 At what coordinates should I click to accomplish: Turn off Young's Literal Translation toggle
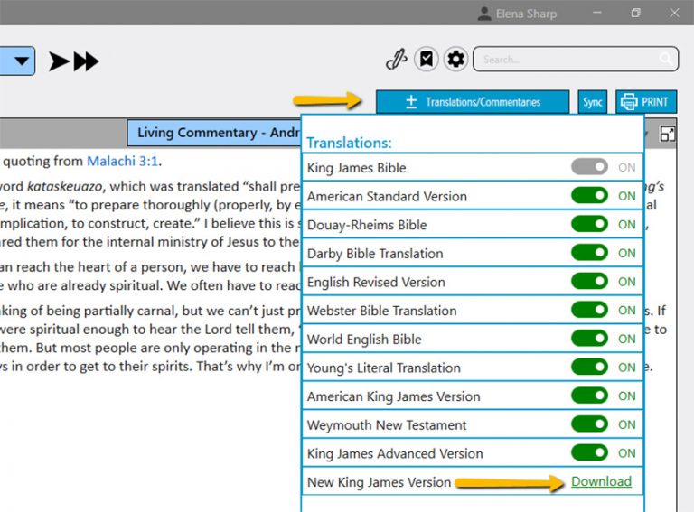click(589, 368)
